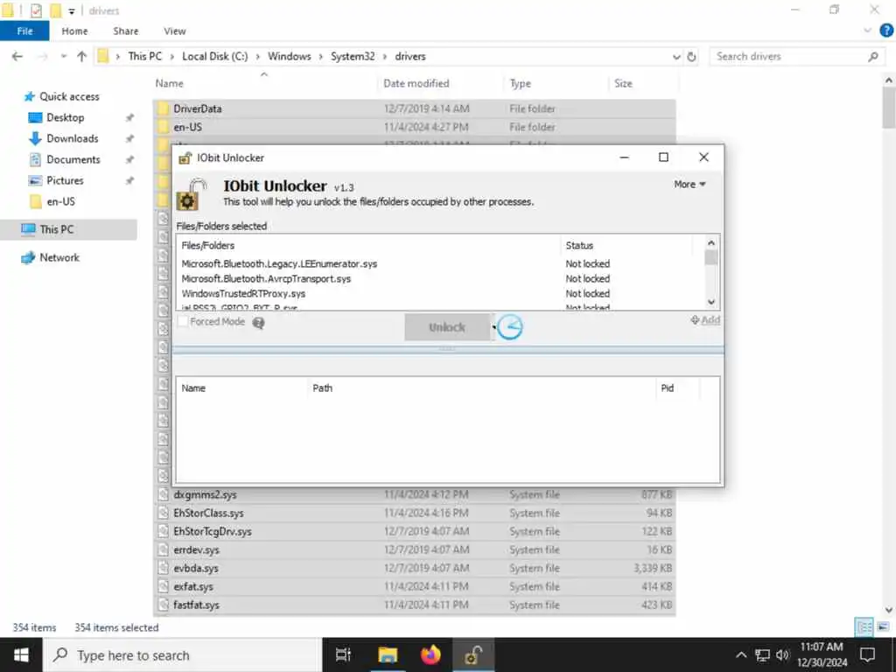
Task: Switch to large icons view in status bar
Action: coord(883,626)
